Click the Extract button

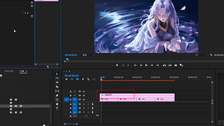(x=170, y=65)
